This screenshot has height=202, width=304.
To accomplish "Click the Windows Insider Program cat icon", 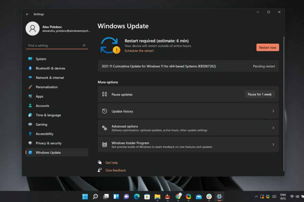I will pos(105,144).
